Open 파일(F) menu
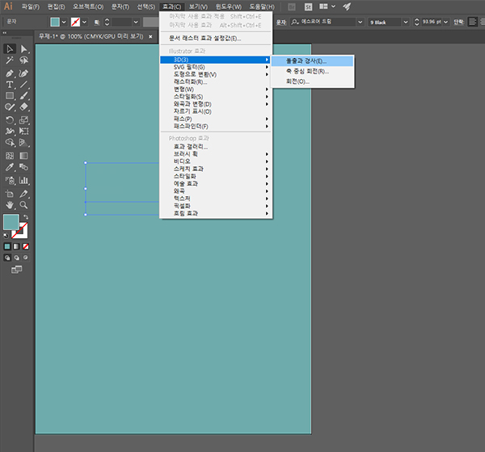 [x=31, y=6]
